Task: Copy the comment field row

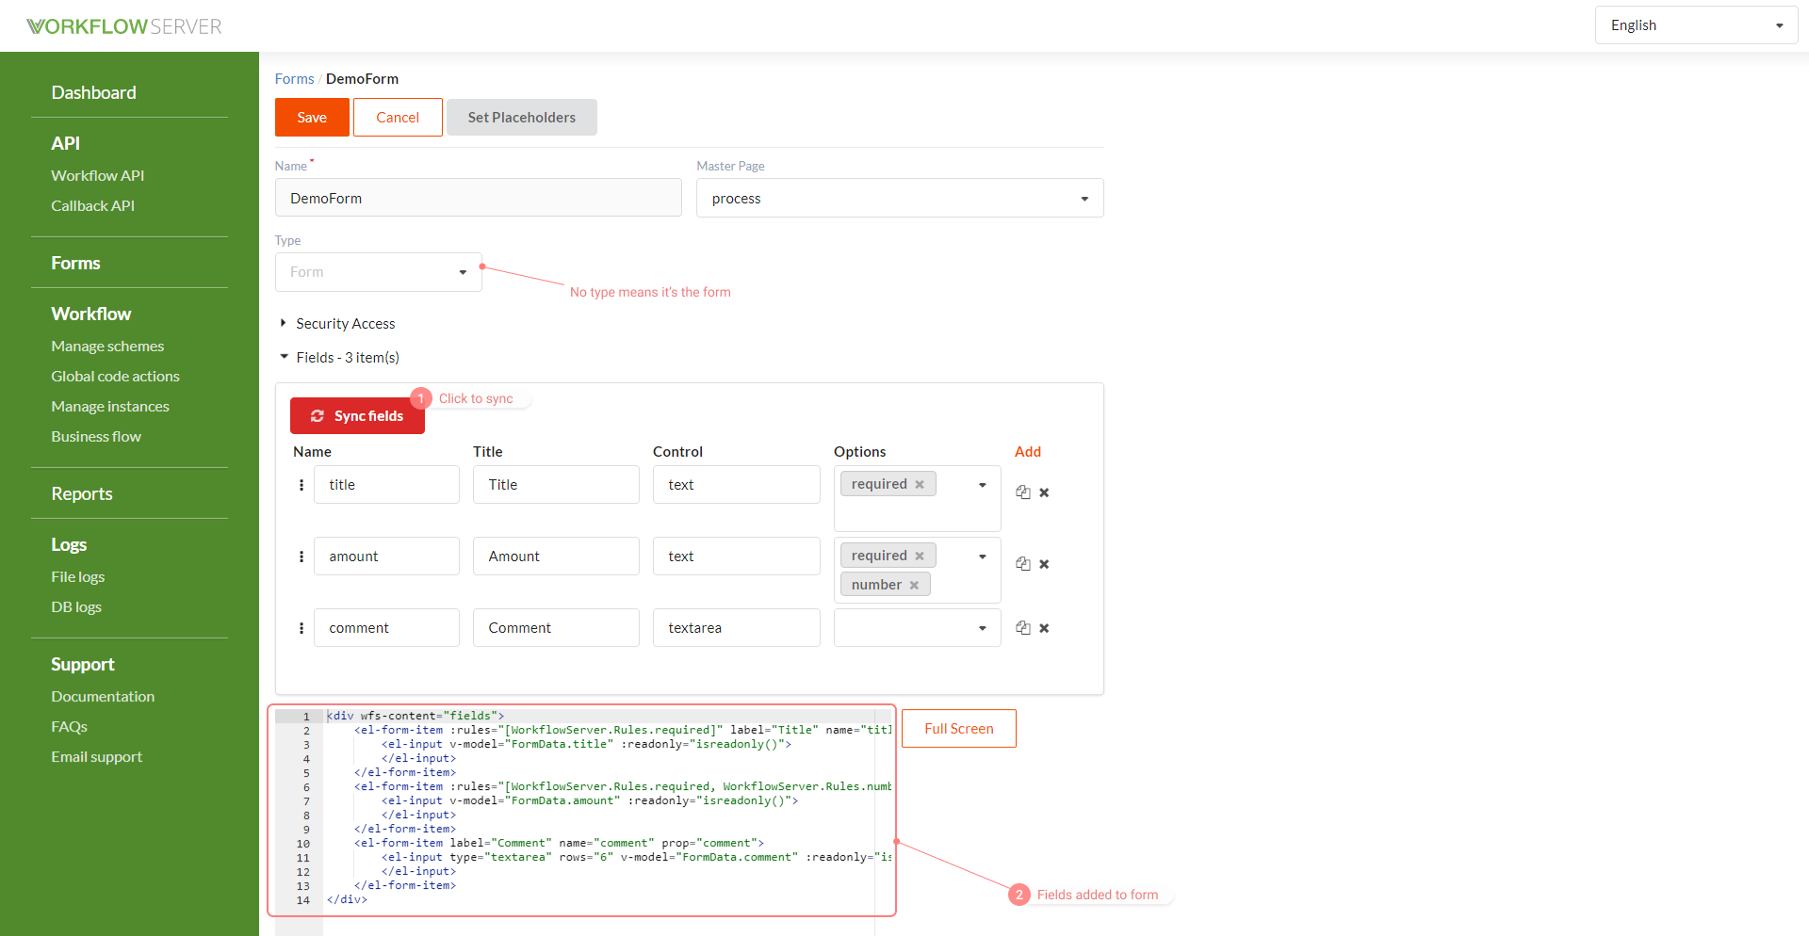Action: pyautogui.click(x=1022, y=628)
